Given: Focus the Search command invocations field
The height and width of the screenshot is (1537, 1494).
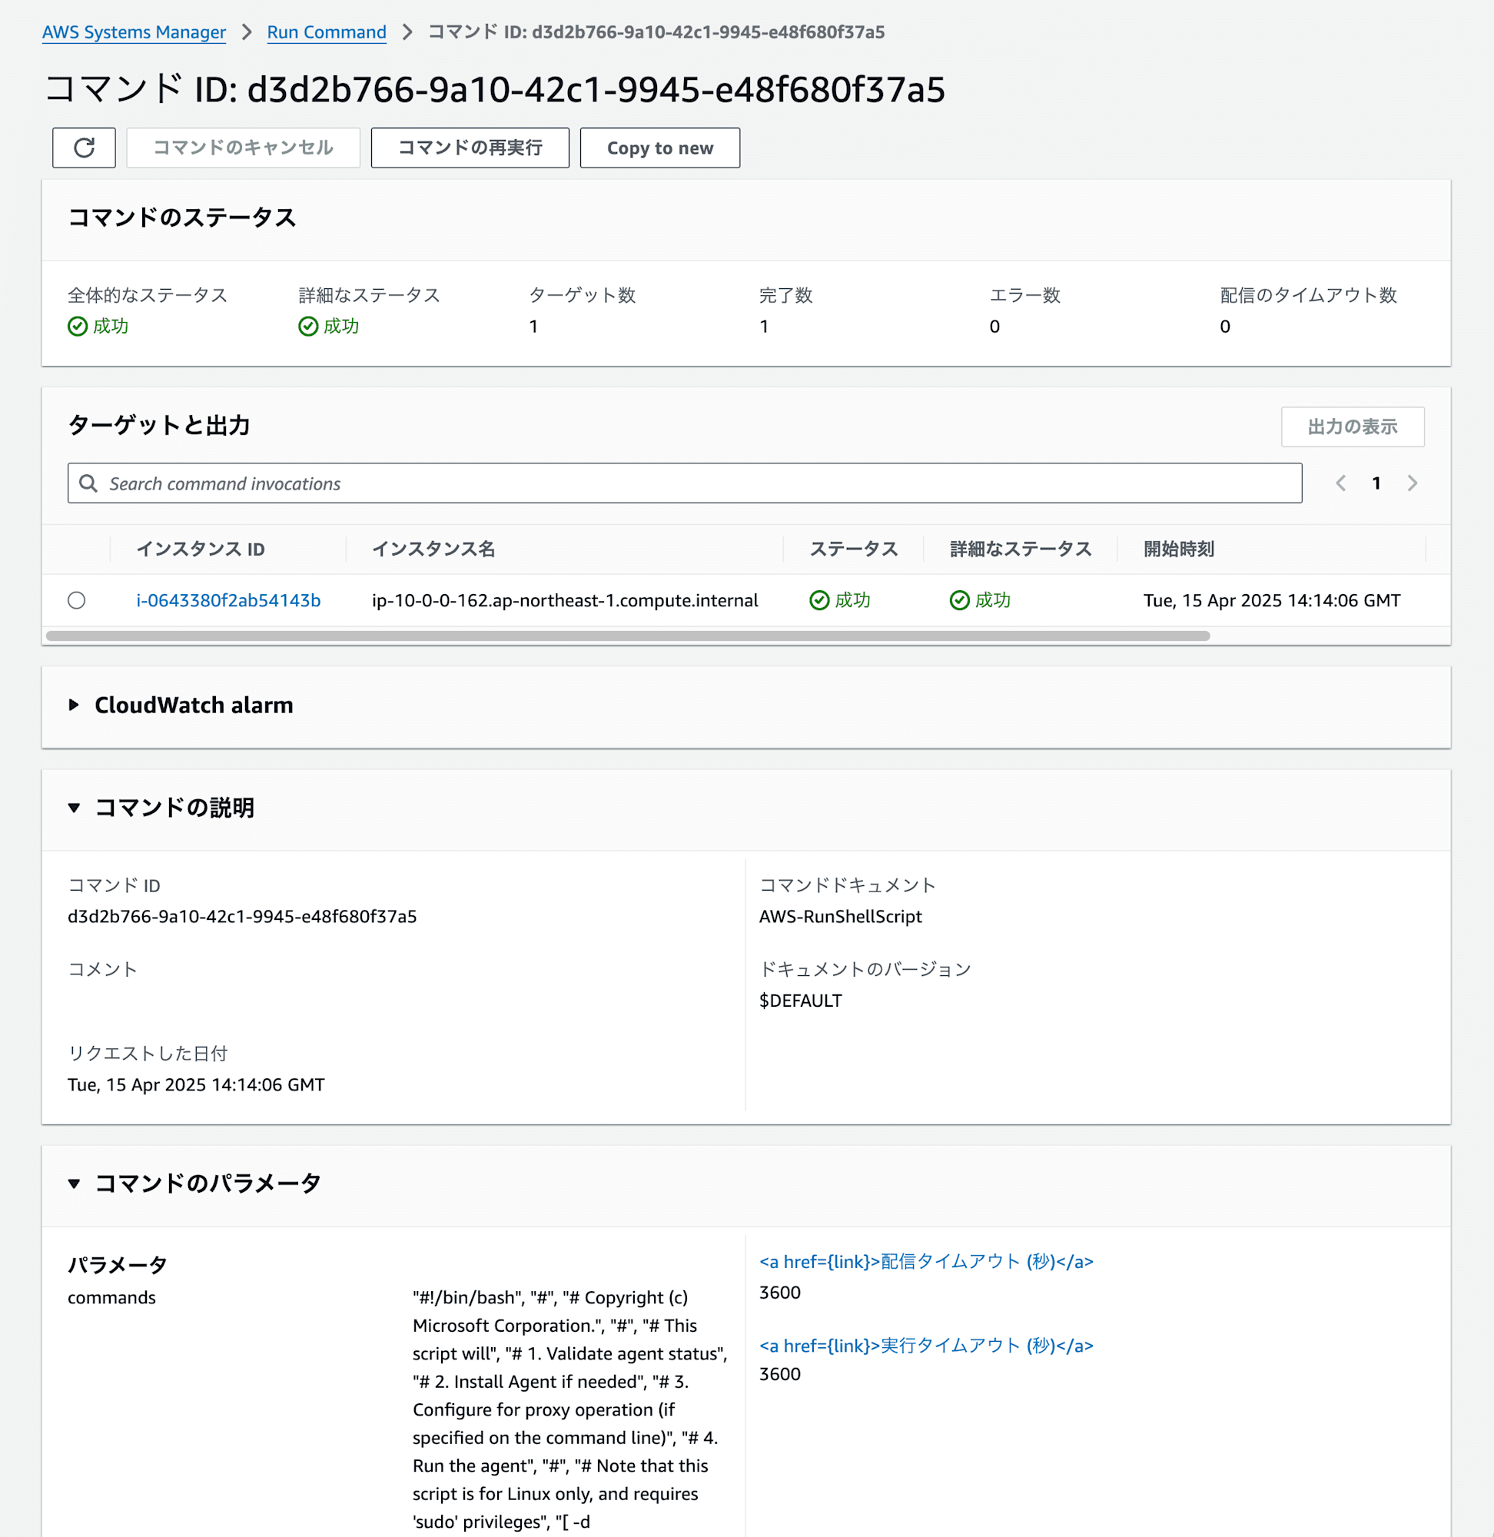Looking at the screenshot, I should click(684, 483).
